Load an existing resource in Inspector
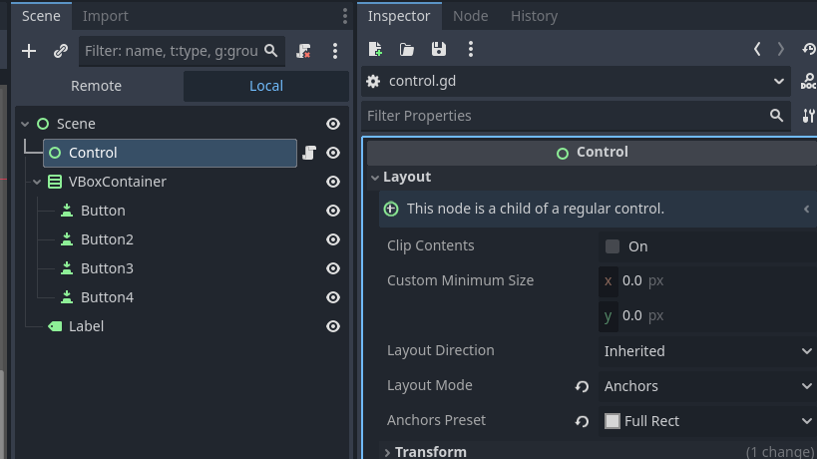Screen dimensions: 817x459 [406, 49]
